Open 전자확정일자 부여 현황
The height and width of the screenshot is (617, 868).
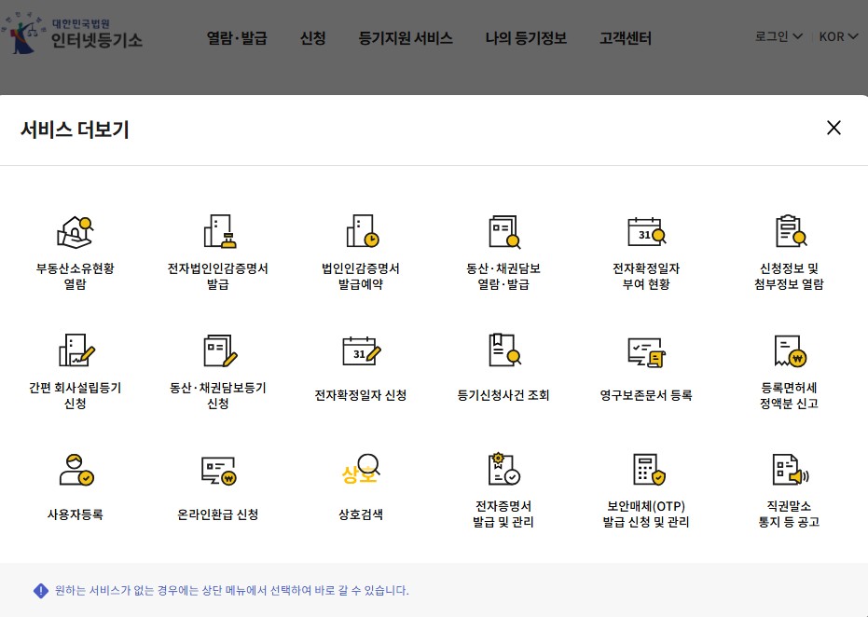pos(646,247)
